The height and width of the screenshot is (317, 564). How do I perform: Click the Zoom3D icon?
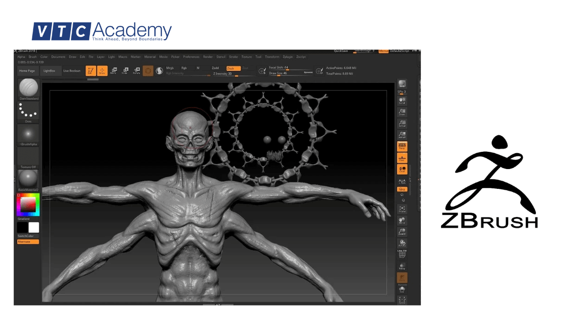pos(402,232)
